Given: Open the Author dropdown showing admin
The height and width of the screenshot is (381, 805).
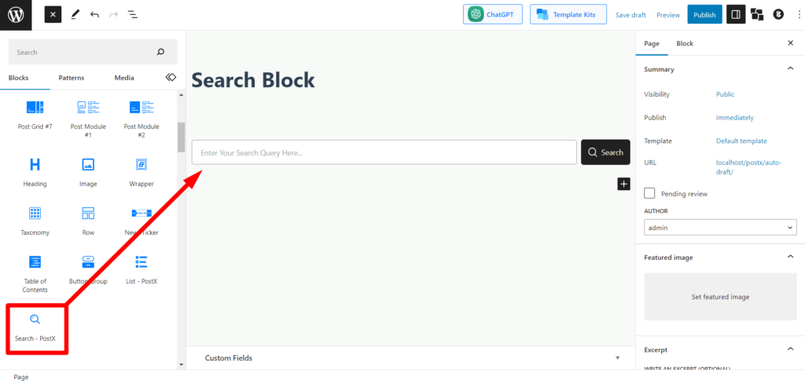Looking at the screenshot, I should tap(720, 227).
